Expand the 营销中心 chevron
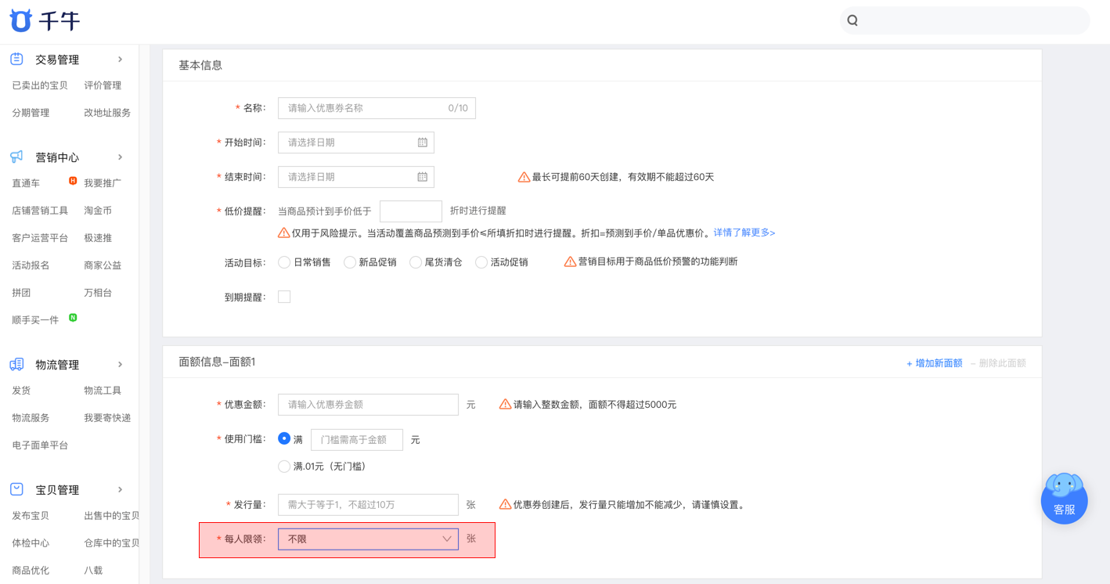This screenshot has height=584, width=1110. pyautogui.click(x=120, y=157)
